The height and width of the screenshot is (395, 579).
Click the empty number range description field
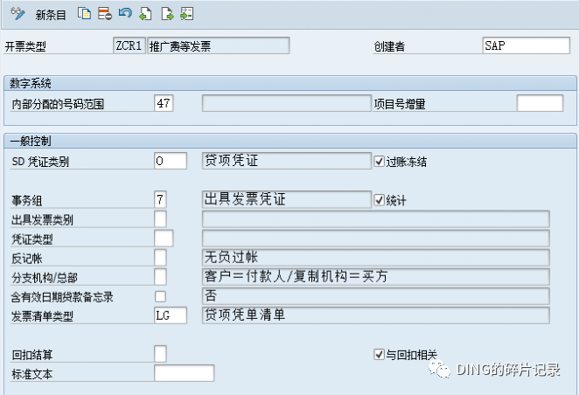coord(287,103)
